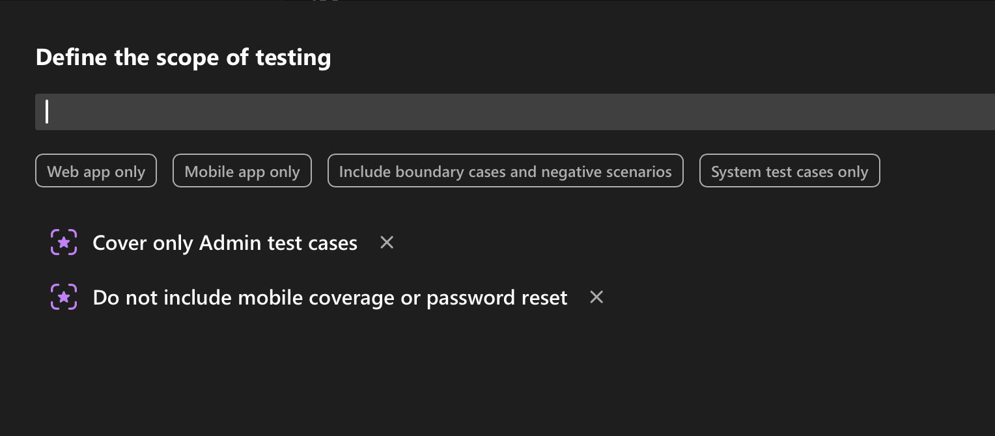Click the middle of the empty scope input bar
The height and width of the screenshot is (436, 995).
[x=514, y=112]
